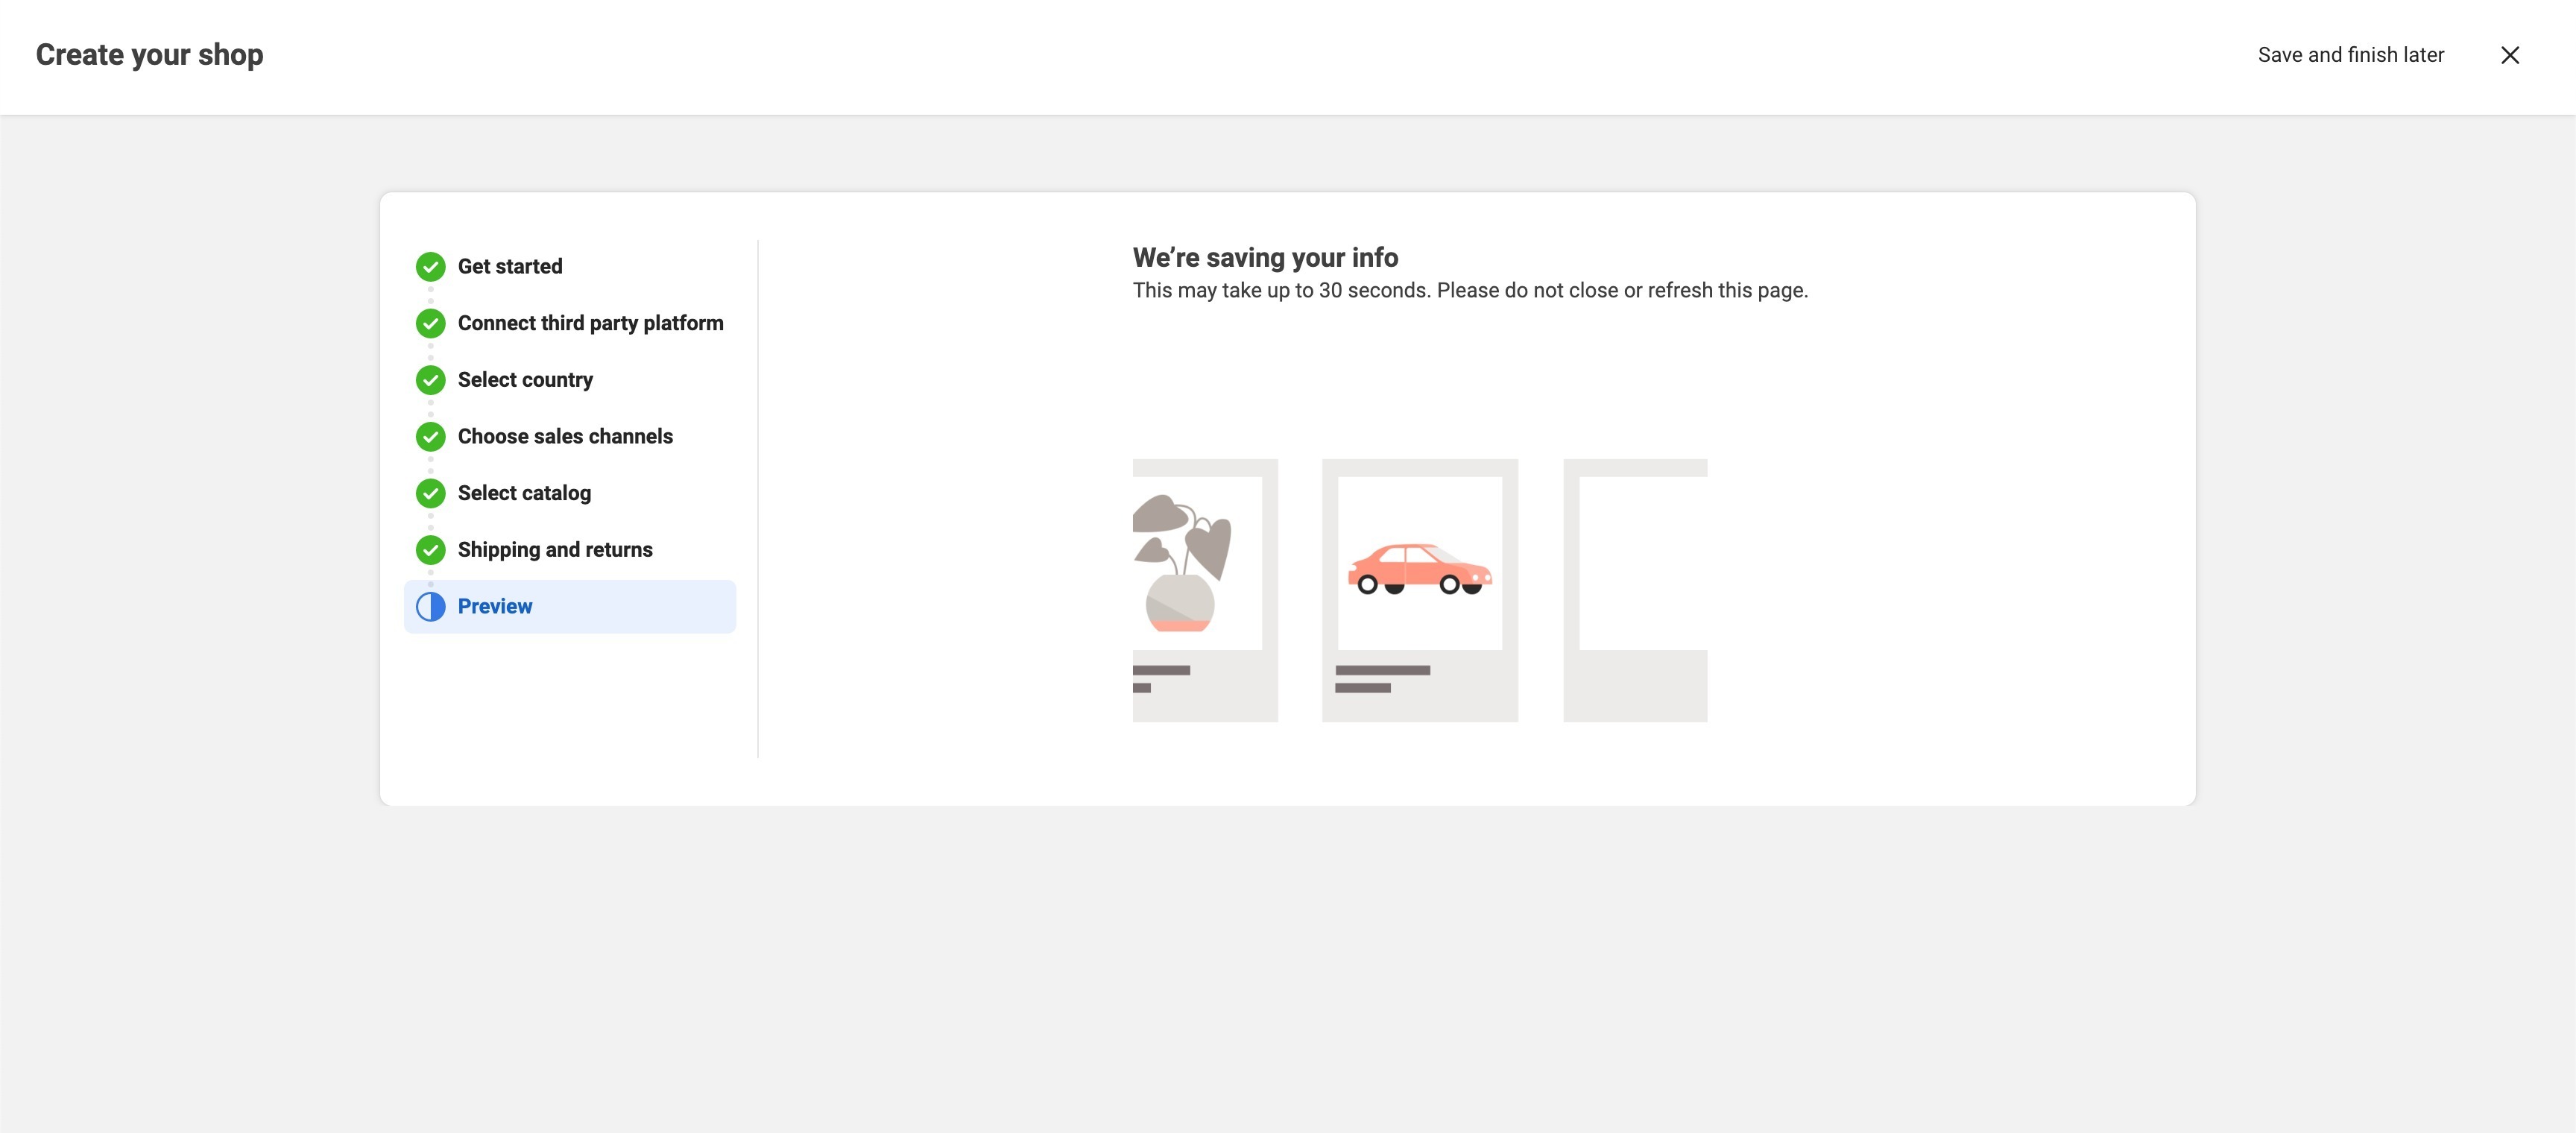Image resolution: width=2576 pixels, height=1133 pixels.
Task: Jump to the Select catalog step
Action: pyautogui.click(x=524, y=493)
